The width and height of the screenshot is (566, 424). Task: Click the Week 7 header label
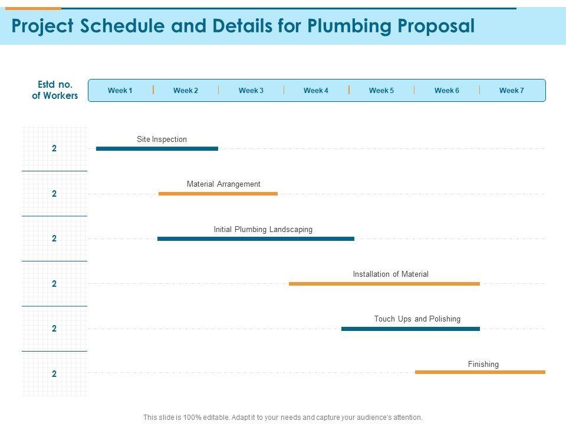click(512, 91)
